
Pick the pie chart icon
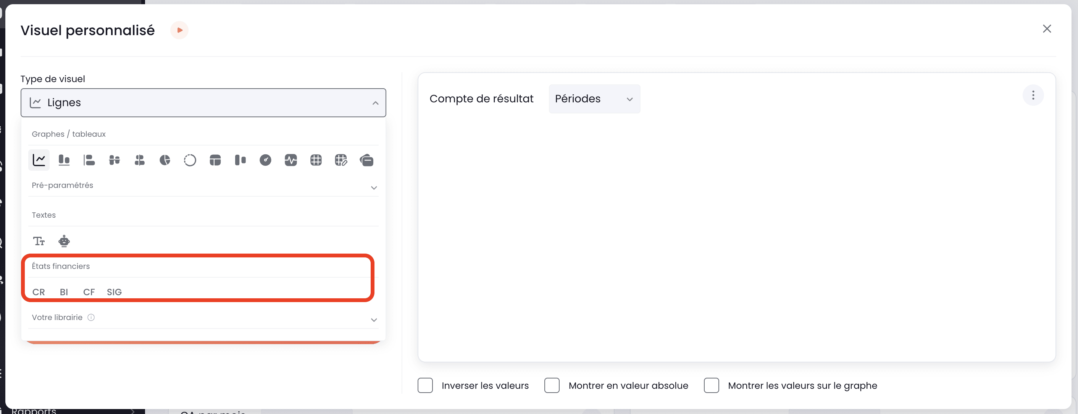[x=165, y=160]
